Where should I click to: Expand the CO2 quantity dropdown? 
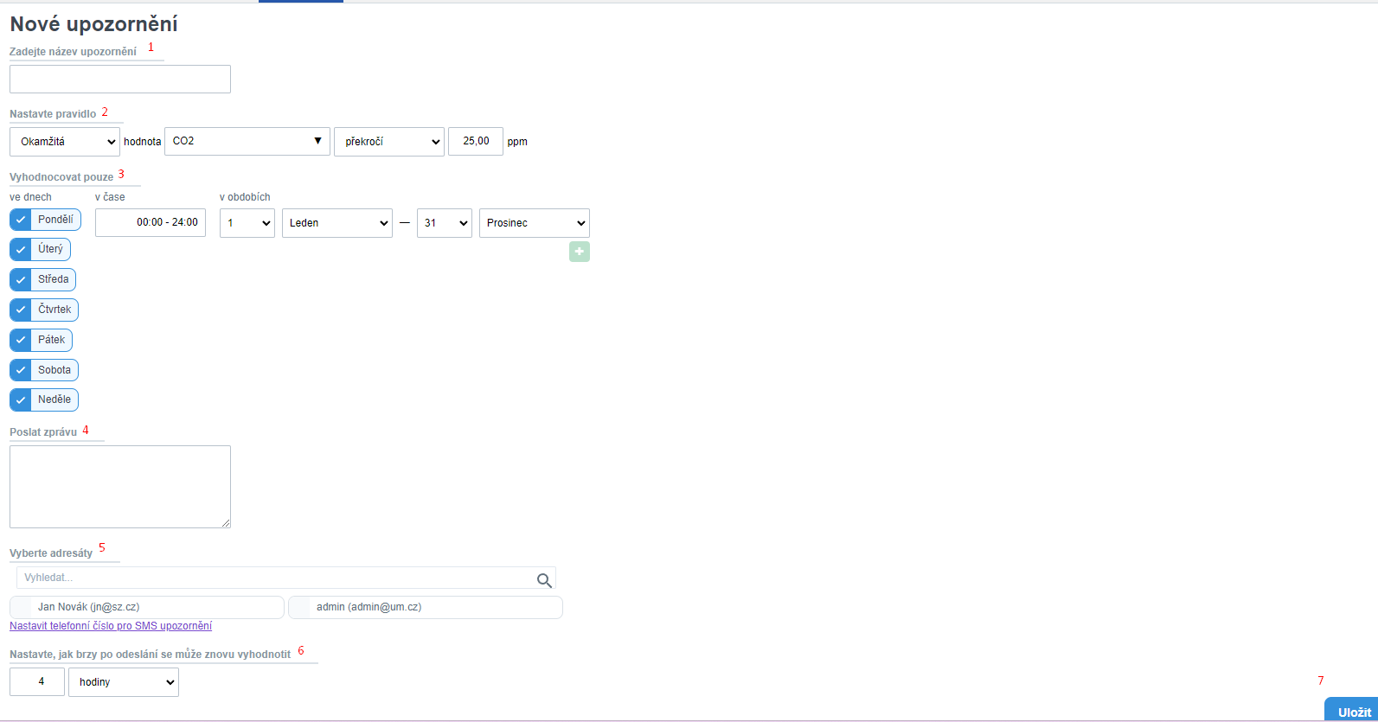(247, 142)
